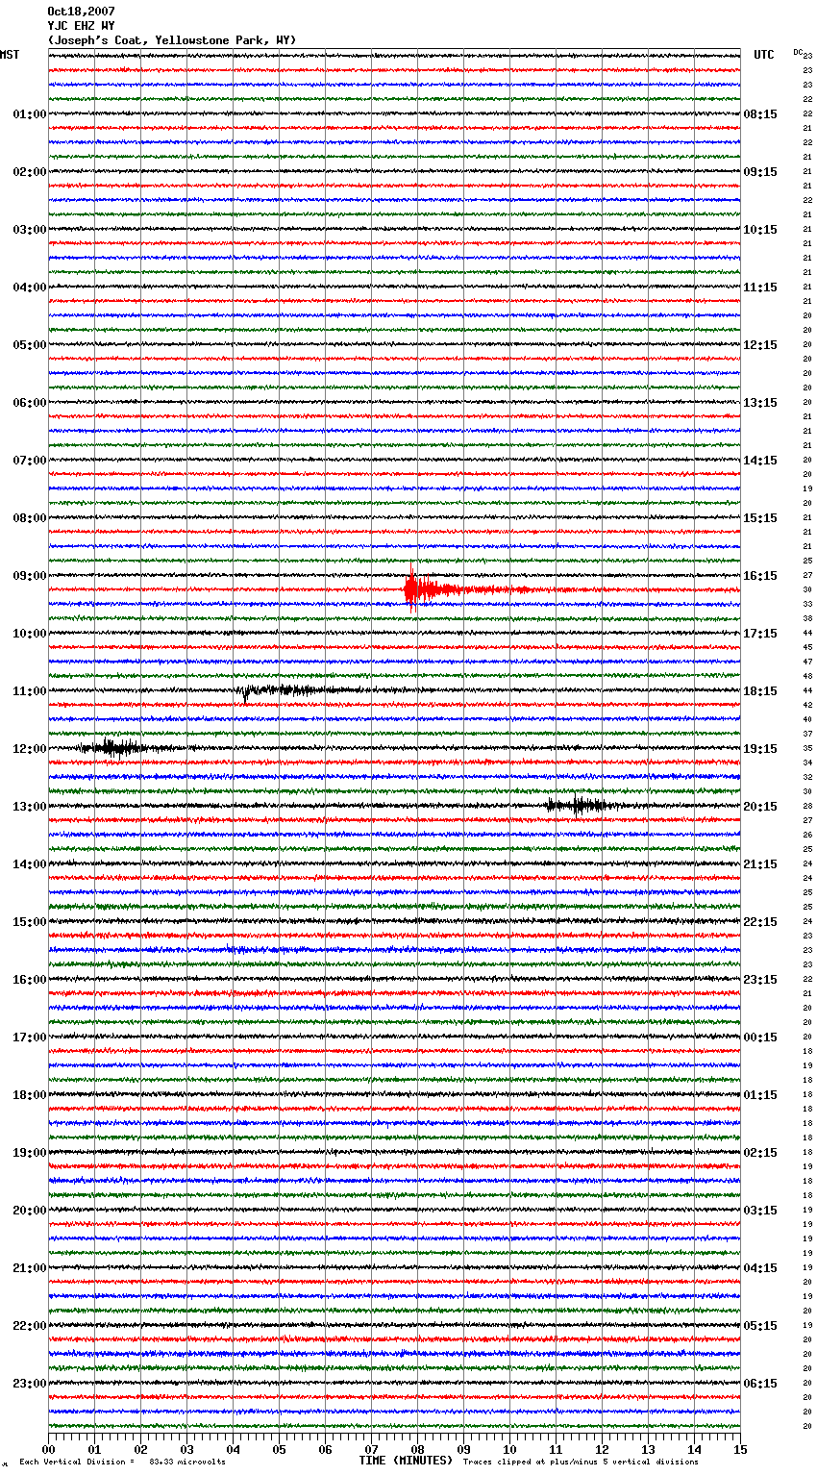Click the '04:00' MST time label

(29, 287)
